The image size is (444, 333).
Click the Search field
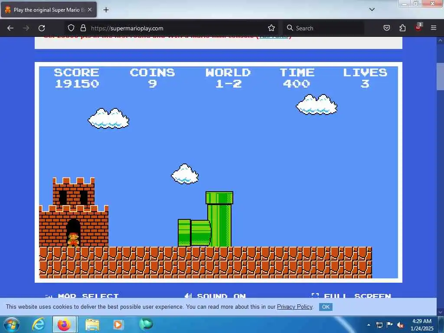pyautogui.click(x=323, y=28)
